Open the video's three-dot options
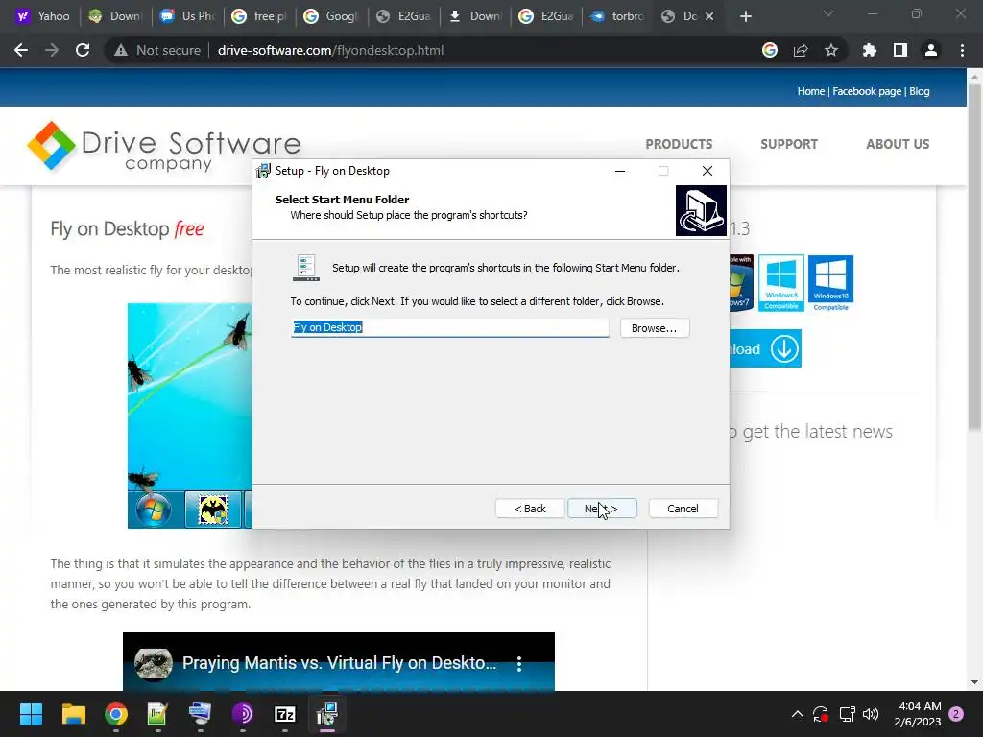Screen dimensions: 983x737 click(519, 664)
